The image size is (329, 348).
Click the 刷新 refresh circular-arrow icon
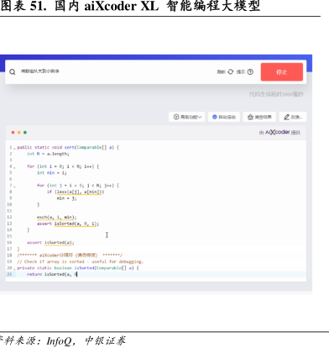click(230, 71)
